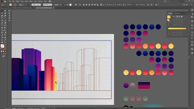Set paint mode to None below the fill box
Viewport: 194px width, 109px height.
click(x=5, y=51)
